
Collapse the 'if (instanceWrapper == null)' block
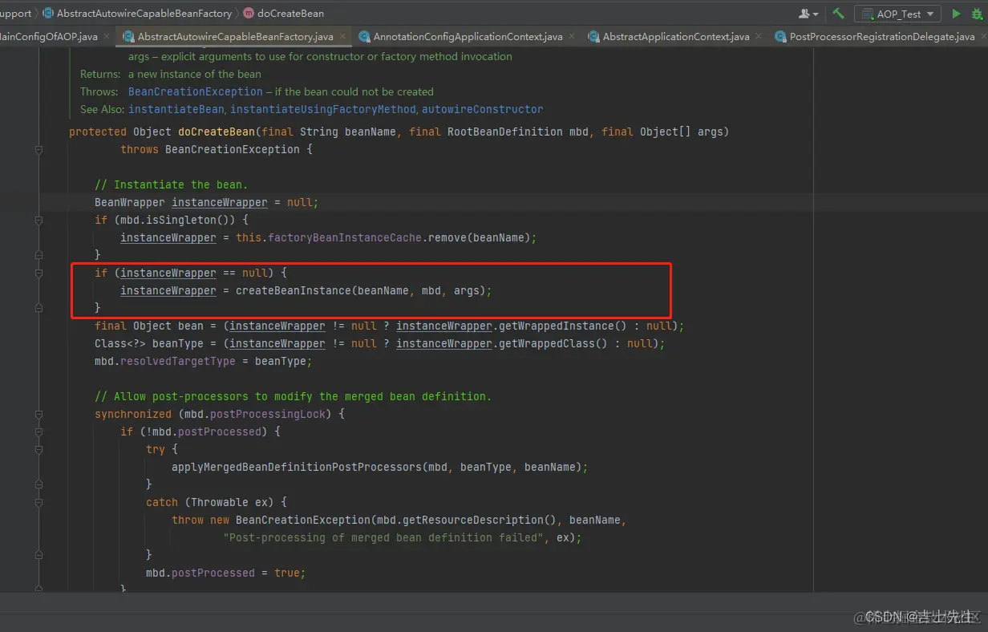(x=38, y=273)
